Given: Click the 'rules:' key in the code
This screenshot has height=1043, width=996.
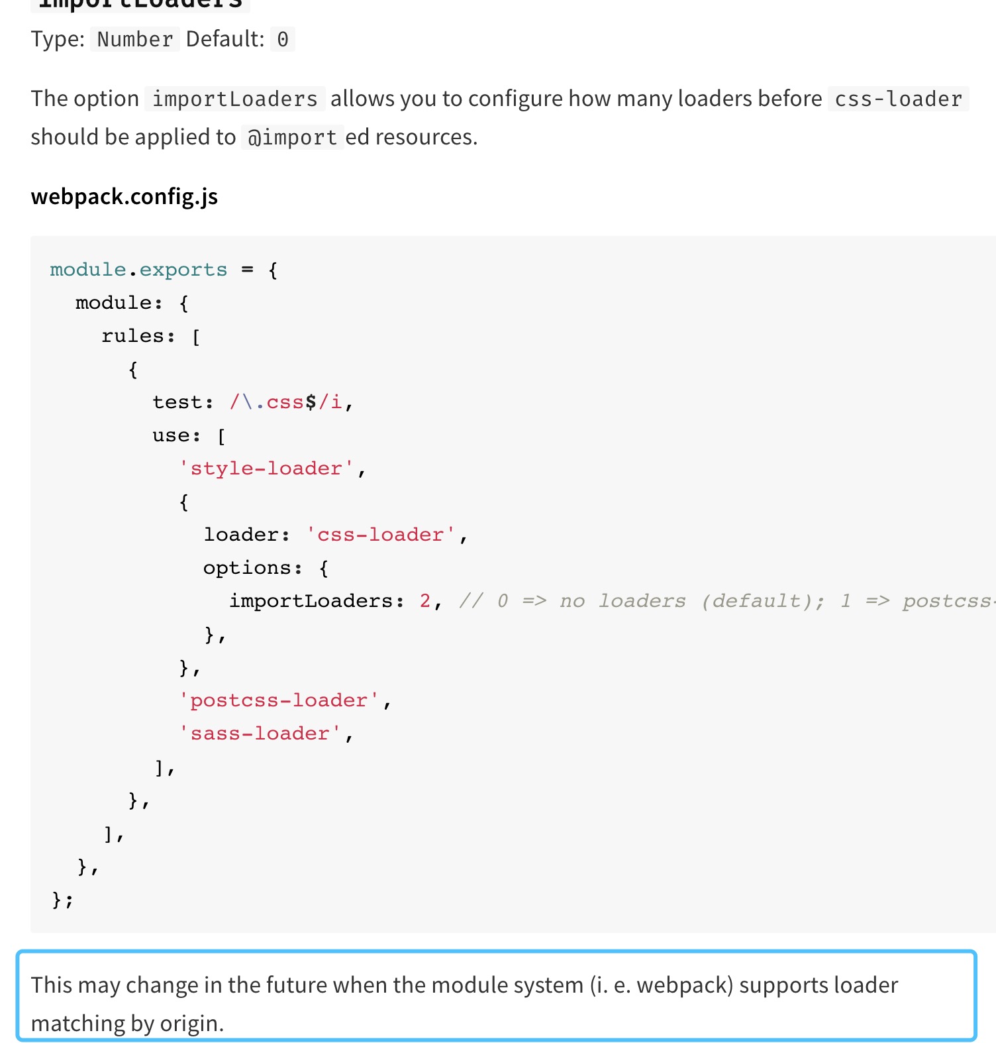Looking at the screenshot, I should 138,336.
